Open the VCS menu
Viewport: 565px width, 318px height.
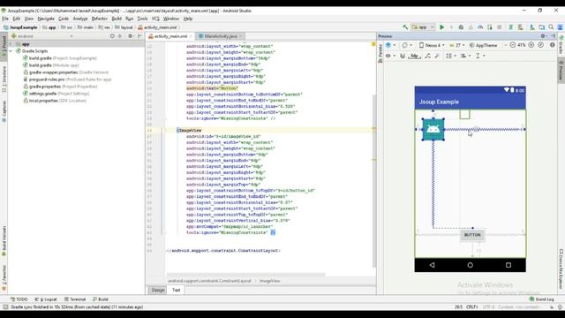pyautogui.click(x=155, y=19)
